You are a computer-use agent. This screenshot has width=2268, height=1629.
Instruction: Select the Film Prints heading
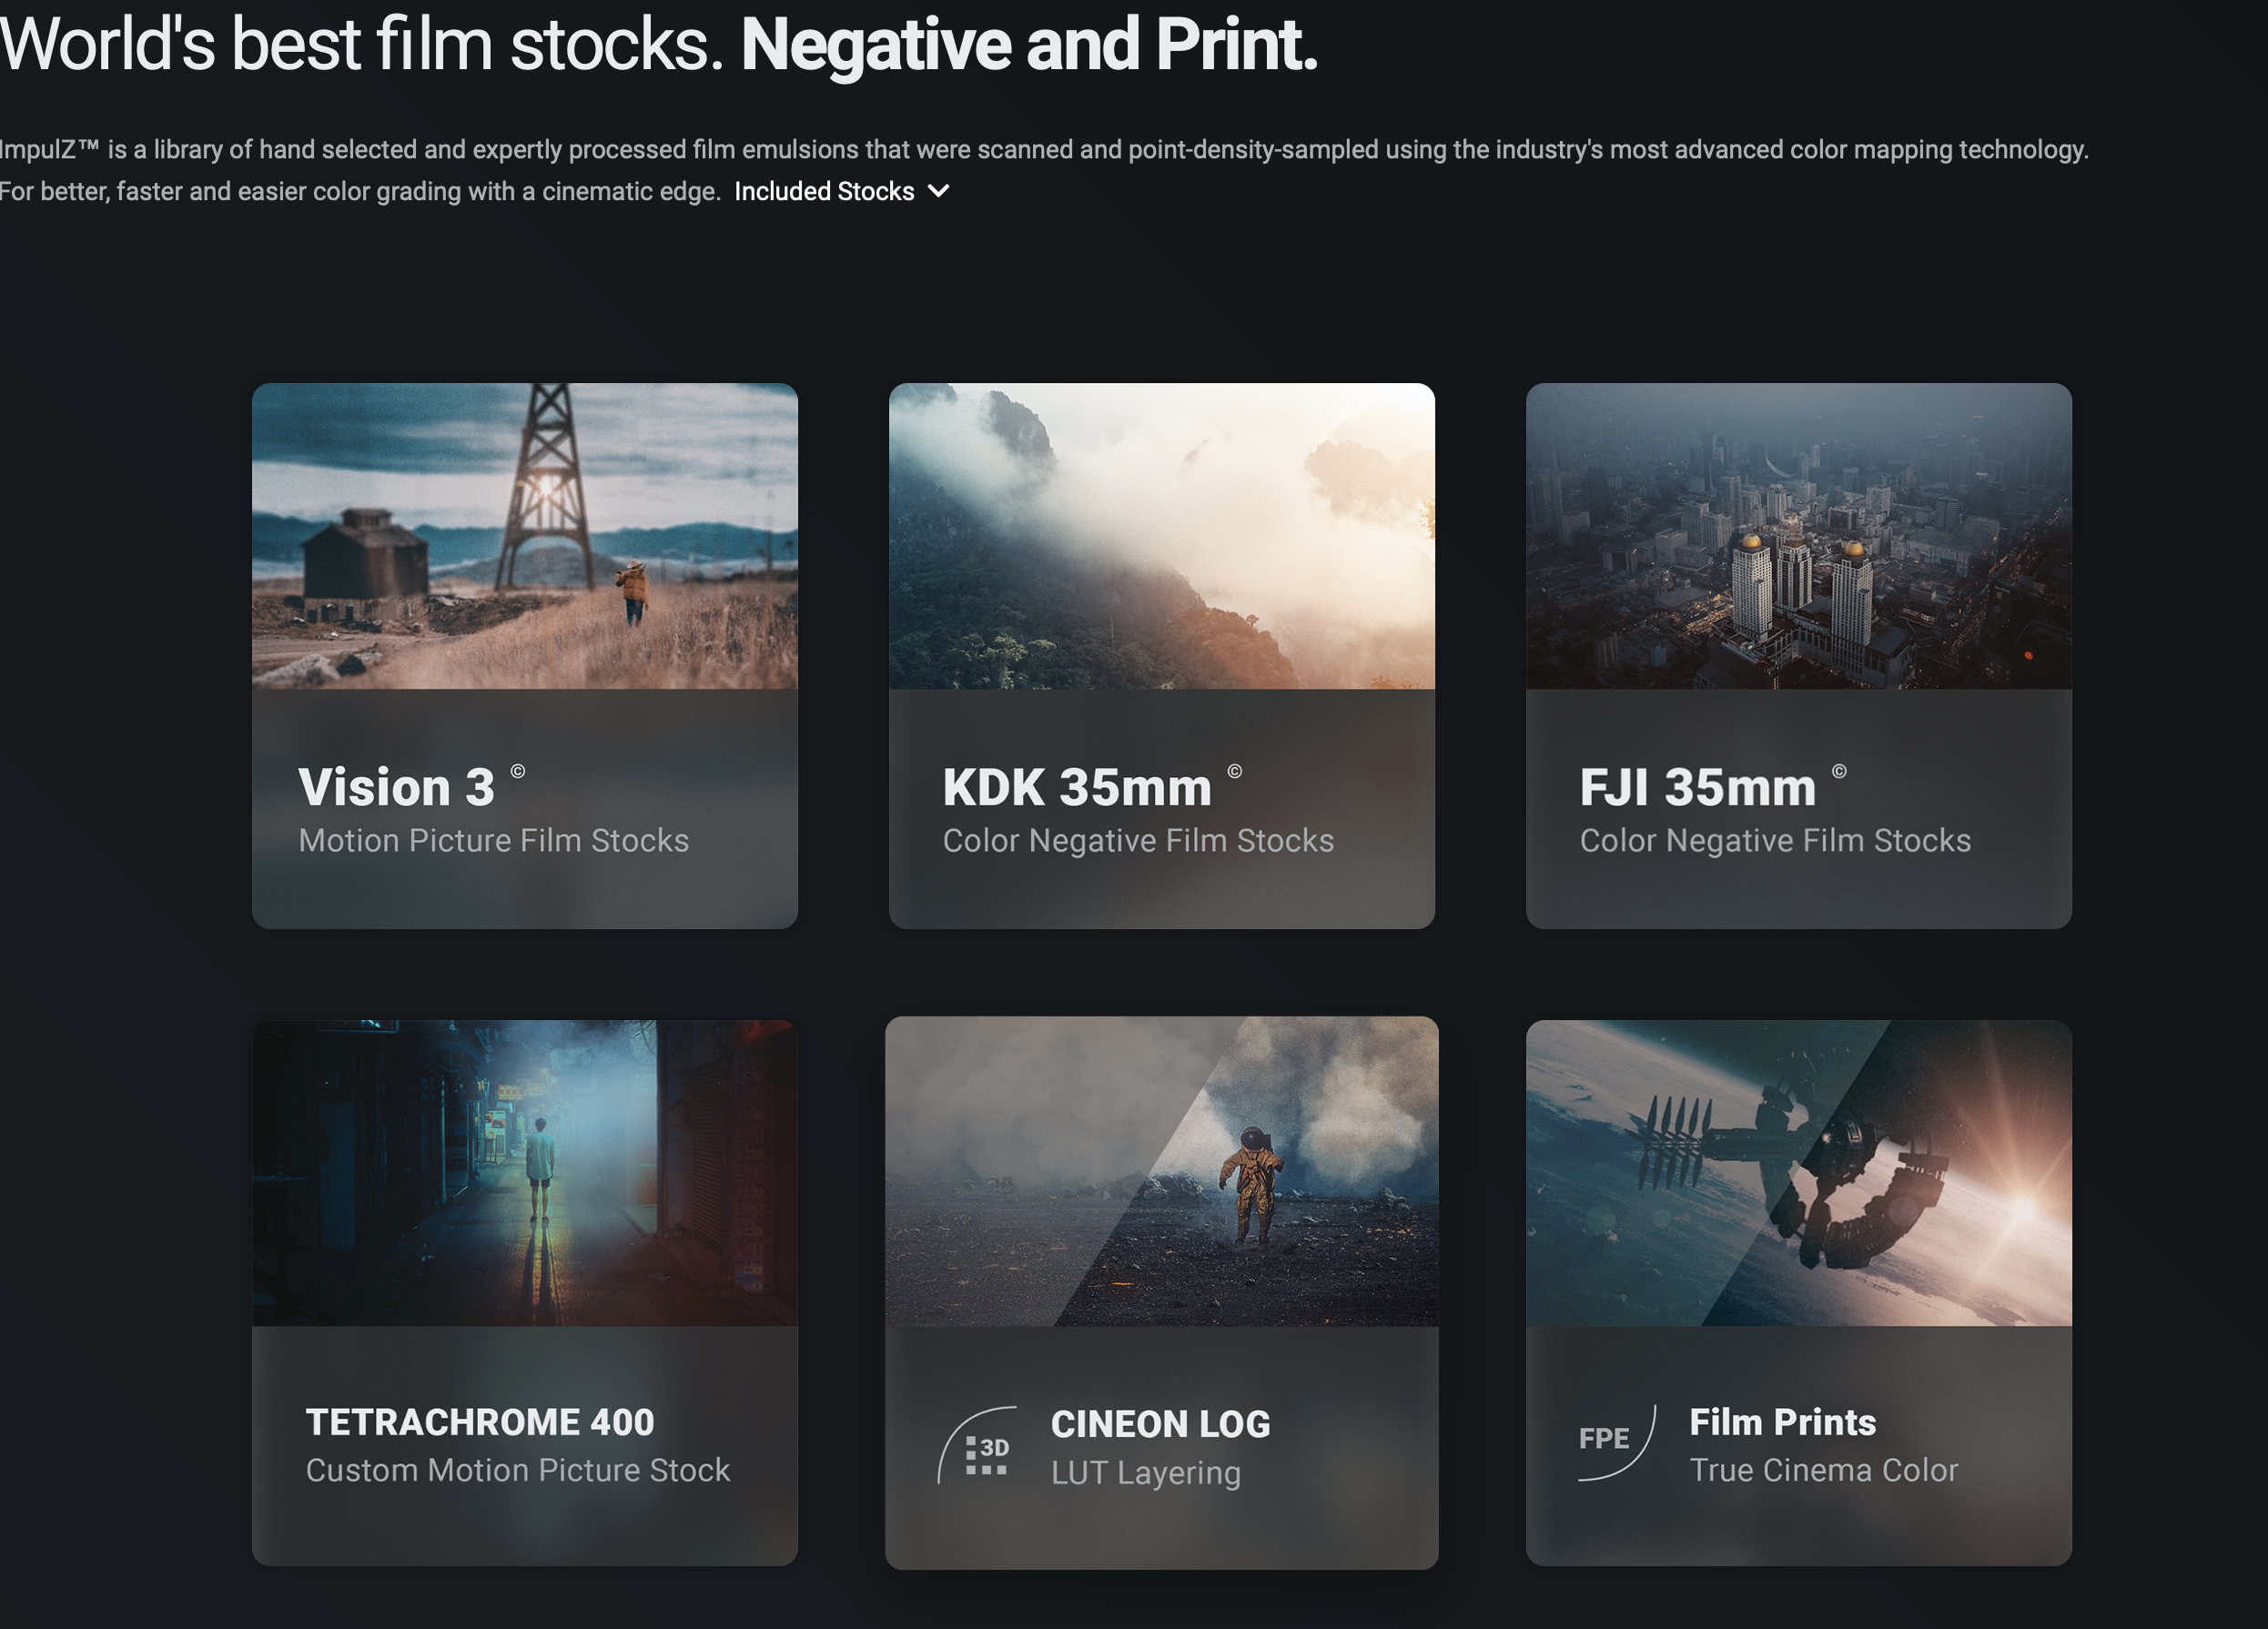pos(1782,1422)
